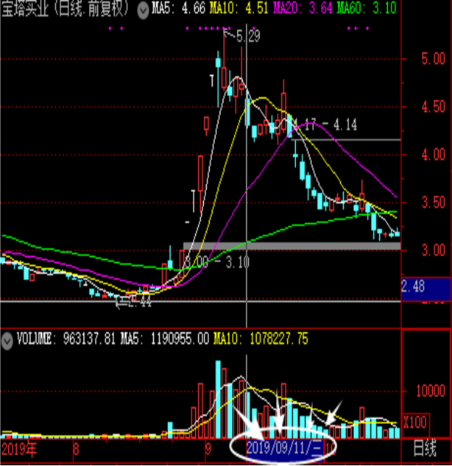Image resolution: width=452 pixels, height=466 pixels.
Task: Click the gray 3.00 - 3.10 support band
Action: click(x=292, y=246)
